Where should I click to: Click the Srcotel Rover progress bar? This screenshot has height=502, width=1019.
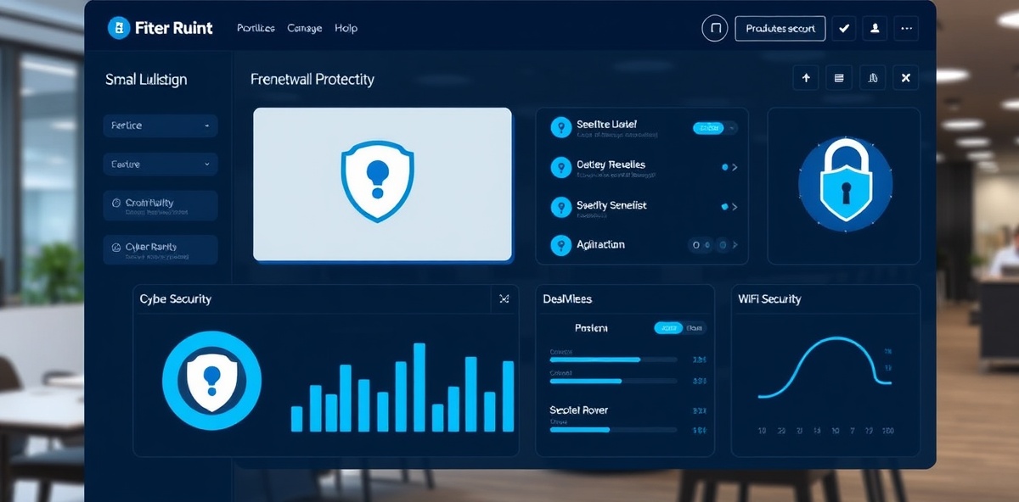point(613,430)
